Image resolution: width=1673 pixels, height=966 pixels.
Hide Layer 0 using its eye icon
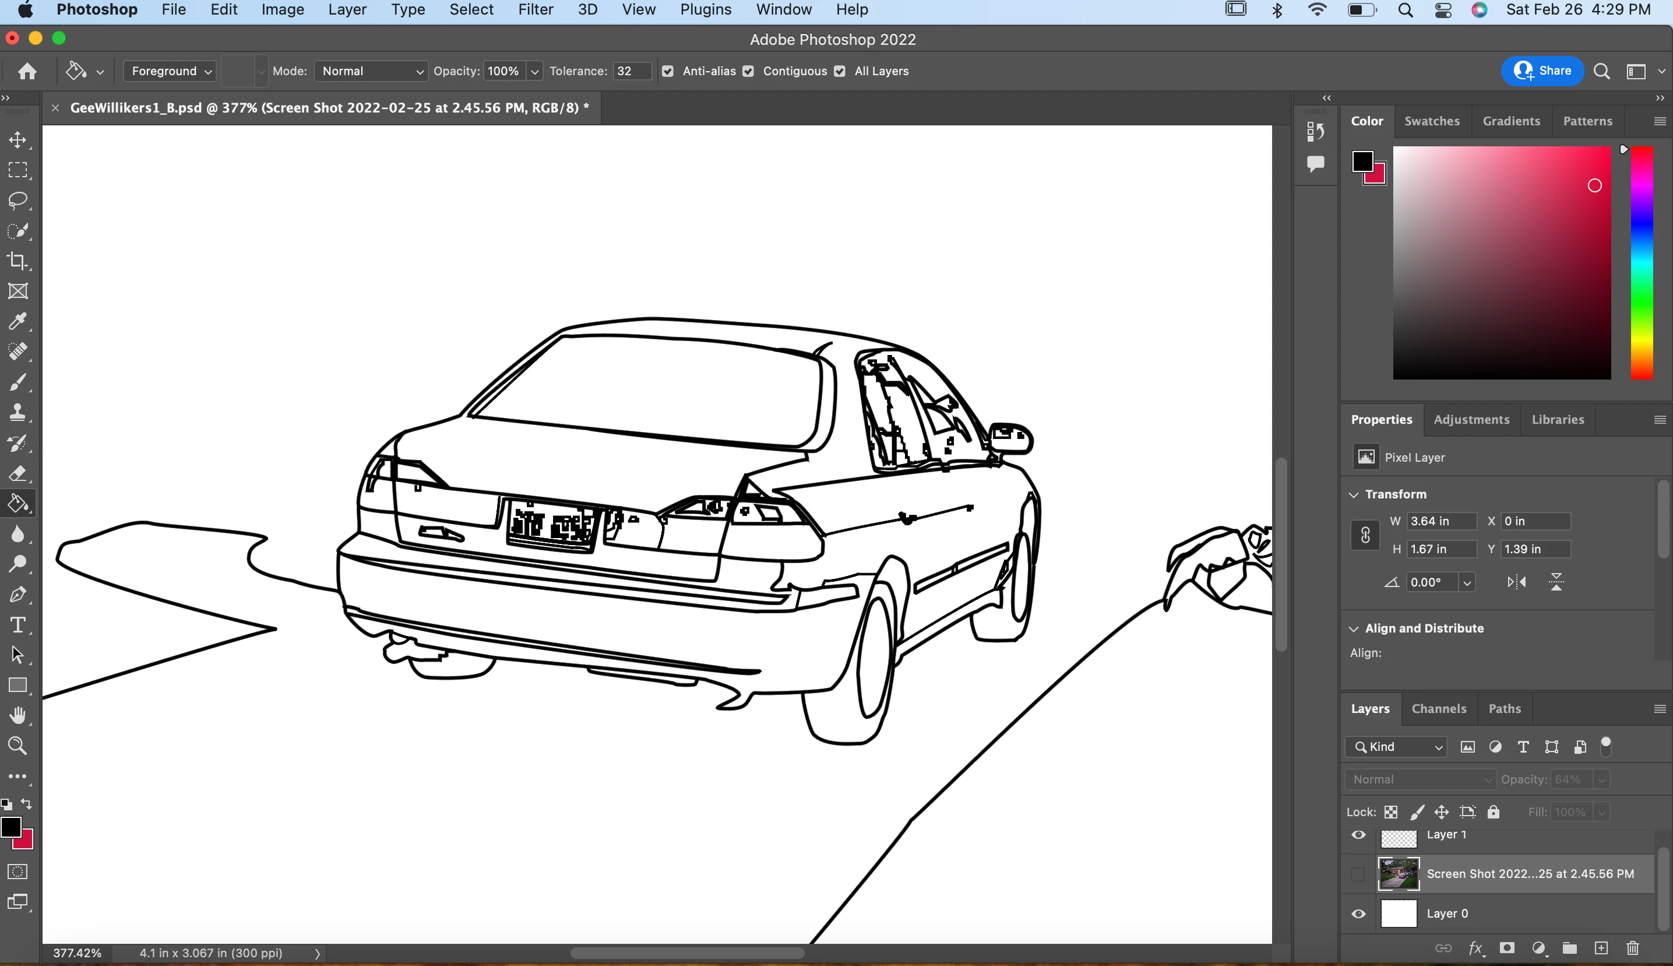coord(1358,914)
